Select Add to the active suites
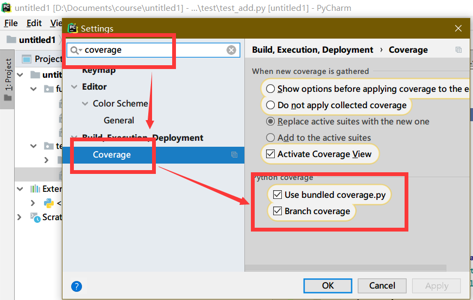This screenshot has width=473, height=300. [270, 137]
